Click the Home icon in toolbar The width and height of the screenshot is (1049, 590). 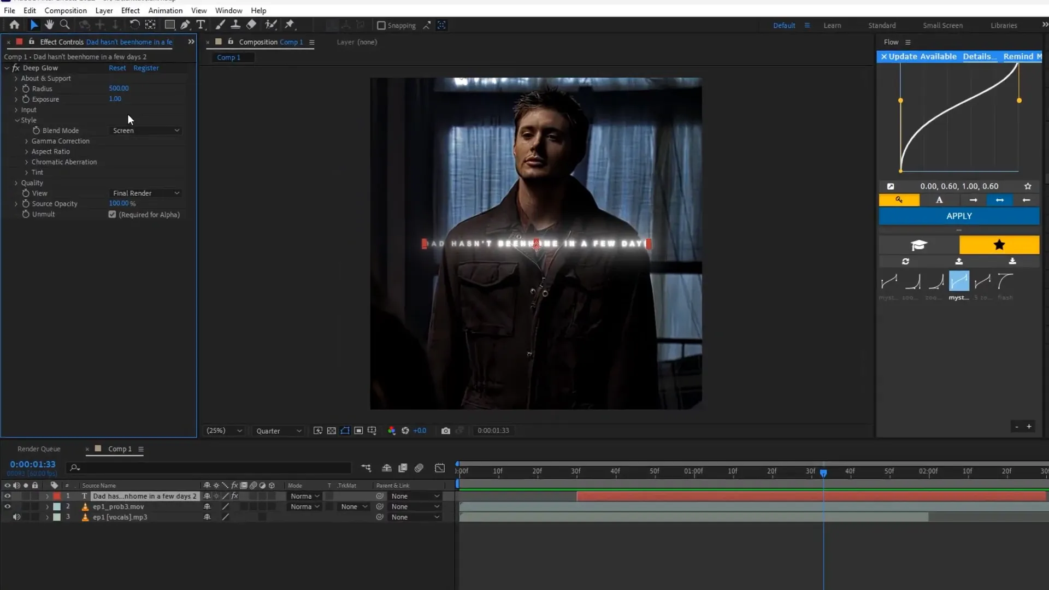point(14,25)
